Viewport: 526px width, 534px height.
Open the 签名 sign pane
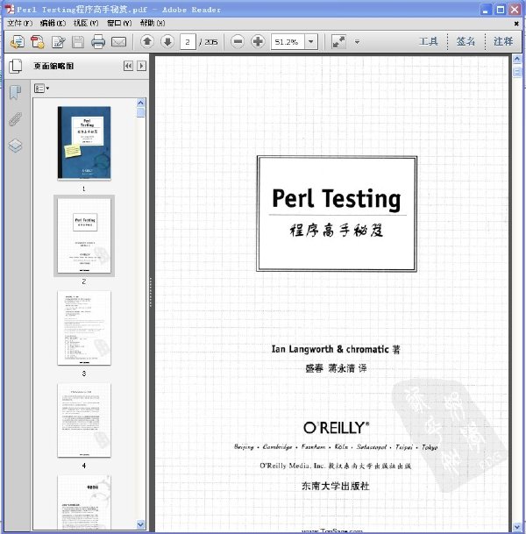(466, 41)
